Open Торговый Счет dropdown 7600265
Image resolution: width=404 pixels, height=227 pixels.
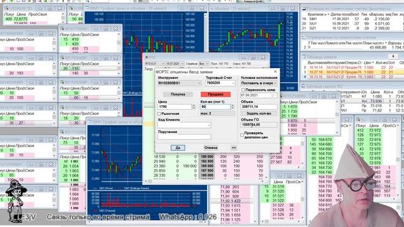tap(220, 83)
